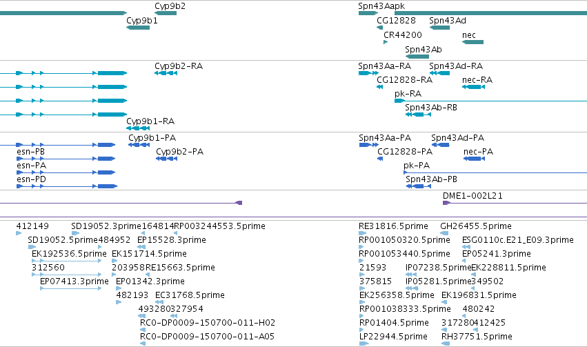Click the EP05241.3prime EST label
This screenshot has width=587, height=347.
tap(497, 254)
